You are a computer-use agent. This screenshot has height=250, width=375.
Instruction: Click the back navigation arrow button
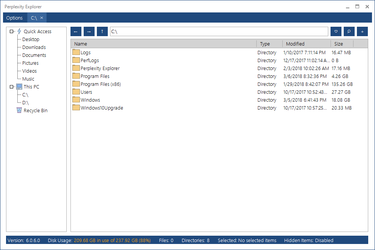coord(76,32)
